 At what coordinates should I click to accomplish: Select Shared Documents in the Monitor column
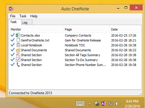pyautogui.click(x=34, y=50)
